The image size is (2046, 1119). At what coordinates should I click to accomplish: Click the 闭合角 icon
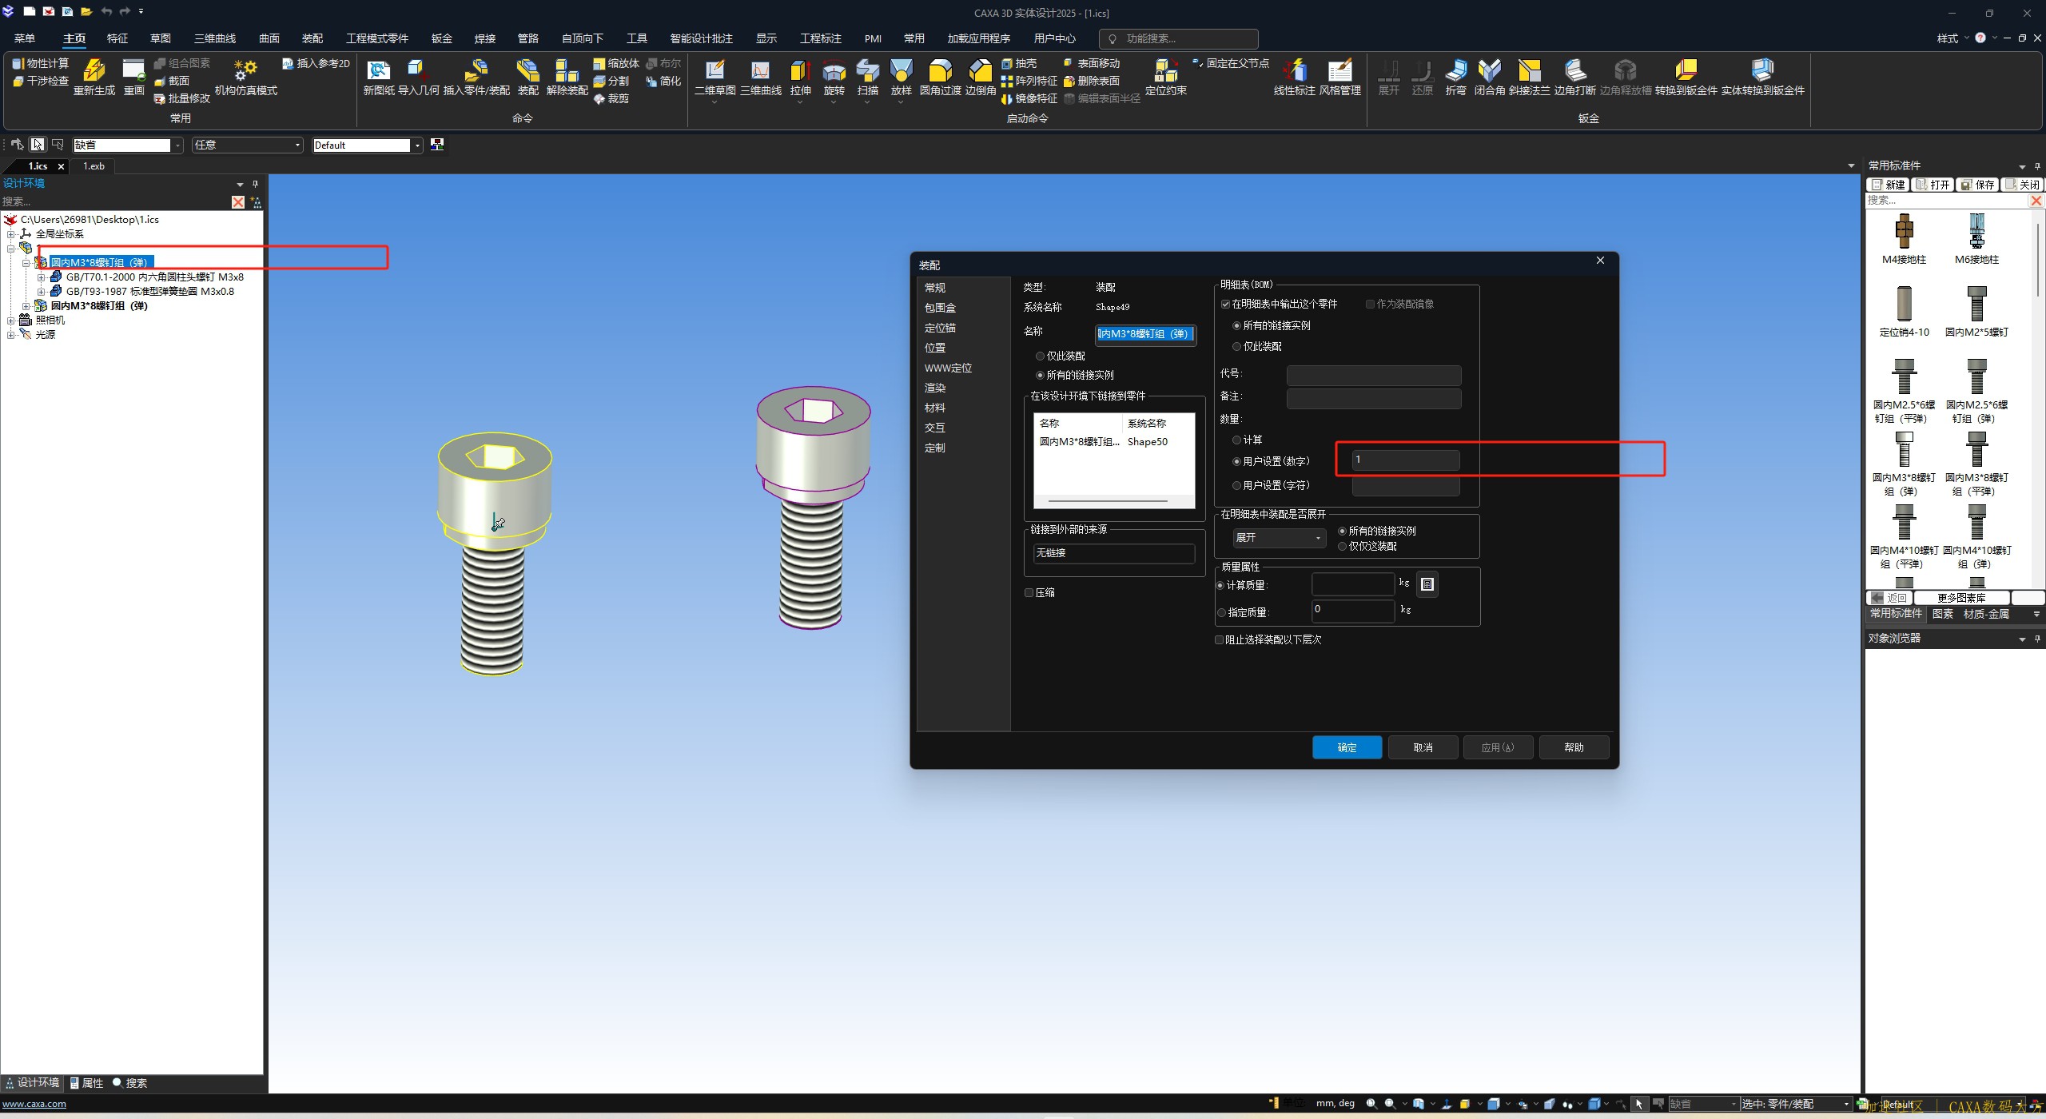click(1489, 70)
